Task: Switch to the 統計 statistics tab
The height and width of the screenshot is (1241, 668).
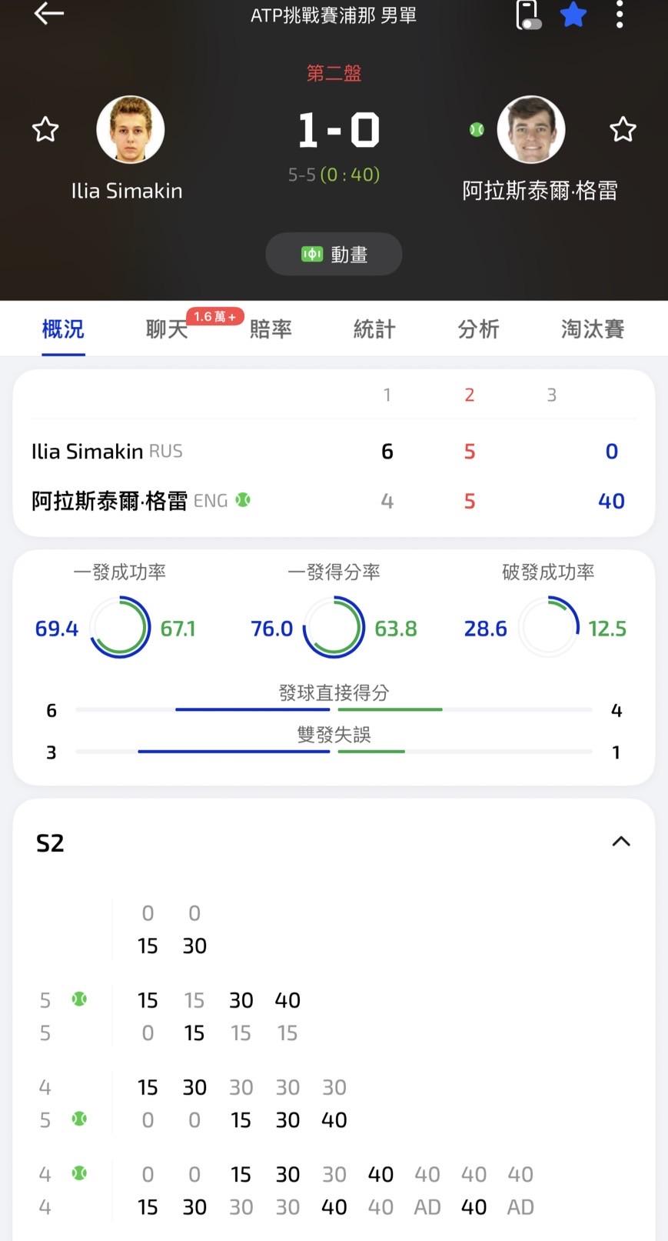Action: pyautogui.click(x=374, y=329)
